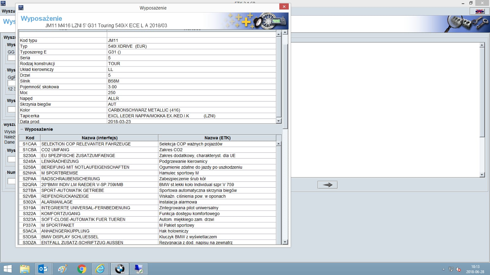Open Outlook from the taskbar
This screenshot has width=490, height=275.
[43, 269]
